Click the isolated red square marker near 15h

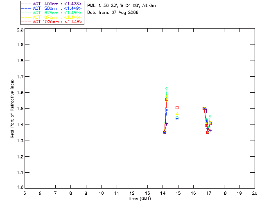(177, 108)
